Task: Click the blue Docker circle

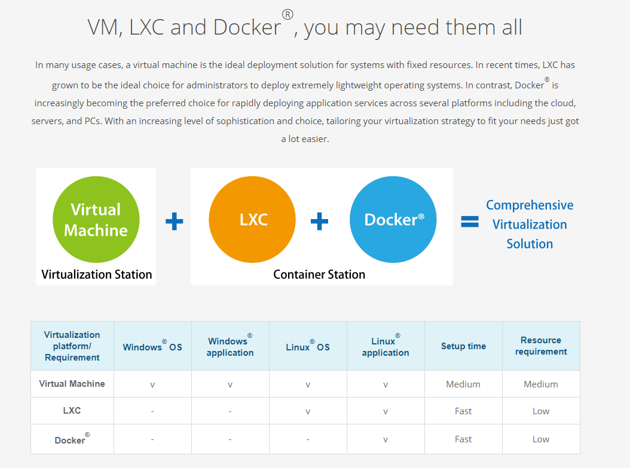Action: pyautogui.click(x=393, y=220)
